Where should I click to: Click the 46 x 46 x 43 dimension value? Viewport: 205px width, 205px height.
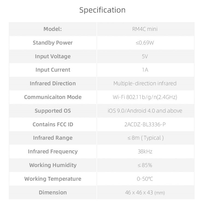(x=145, y=193)
